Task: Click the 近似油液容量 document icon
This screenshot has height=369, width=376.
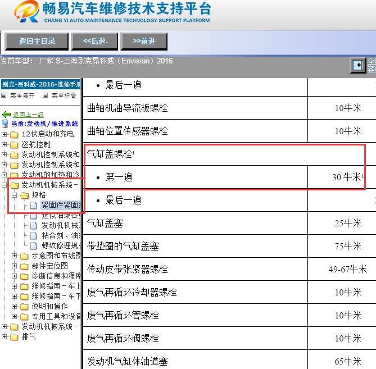Action: (x=34, y=216)
